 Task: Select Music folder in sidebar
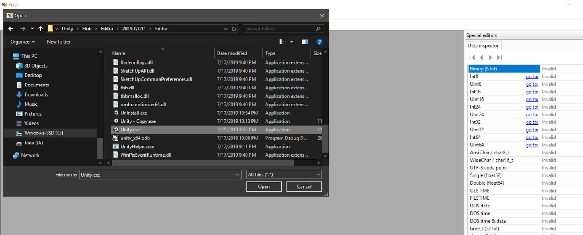[31, 104]
